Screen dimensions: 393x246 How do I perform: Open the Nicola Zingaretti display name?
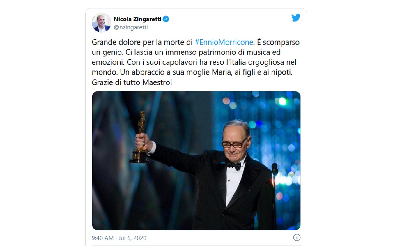[x=137, y=20]
